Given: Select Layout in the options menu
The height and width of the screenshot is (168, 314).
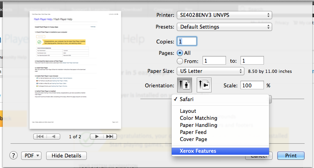Looking at the screenshot, I should pos(188,111).
